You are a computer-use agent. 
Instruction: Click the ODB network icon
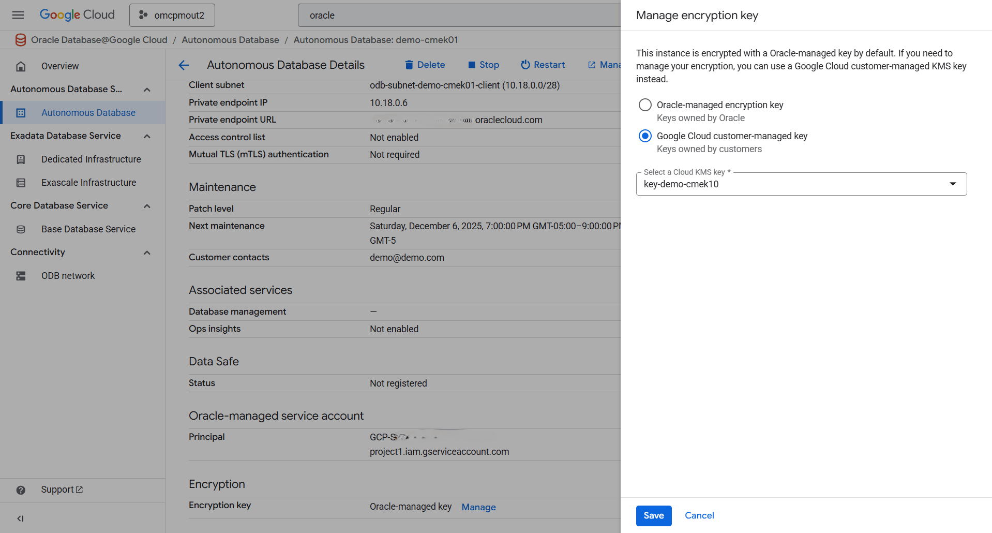coord(21,276)
